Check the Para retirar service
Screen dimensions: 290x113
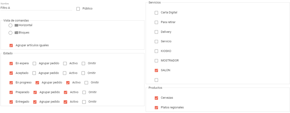(x=156, y=22)
